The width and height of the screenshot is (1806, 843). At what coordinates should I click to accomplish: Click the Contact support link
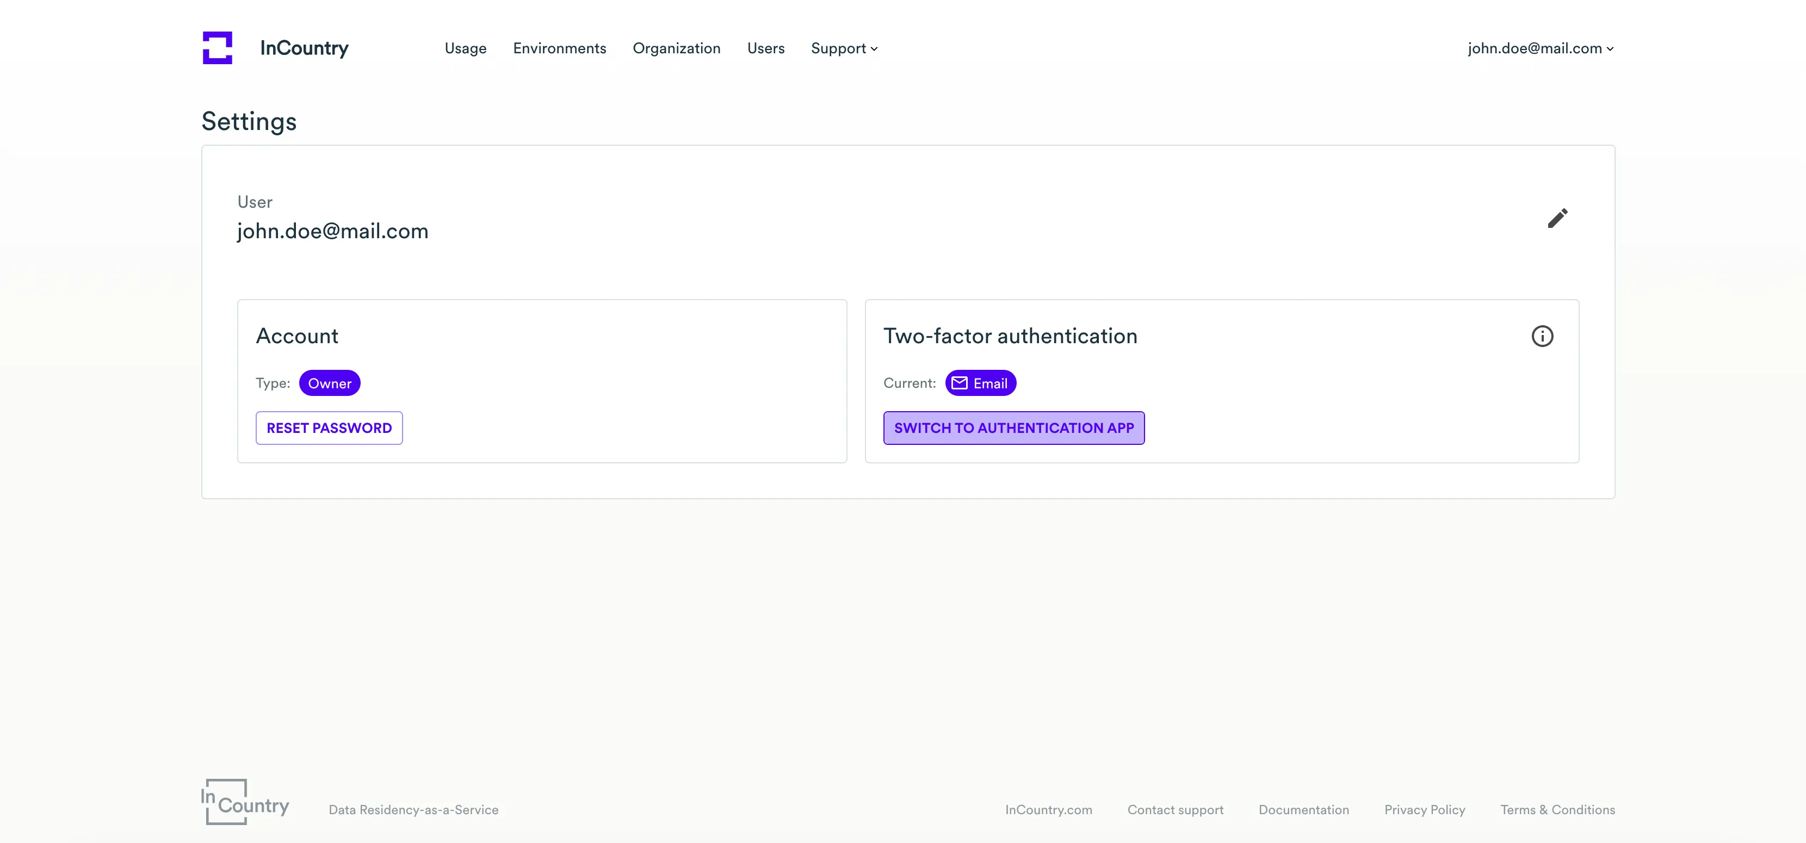[1175, 809]
